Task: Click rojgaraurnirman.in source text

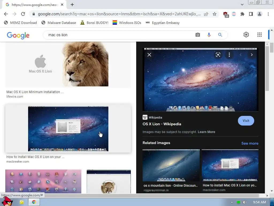Action: click(x=156, y=190)
